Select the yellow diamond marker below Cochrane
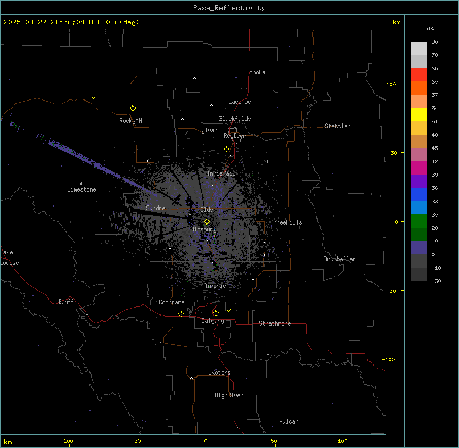The height and width of the screenshot is (448, 459). [181, 314]
